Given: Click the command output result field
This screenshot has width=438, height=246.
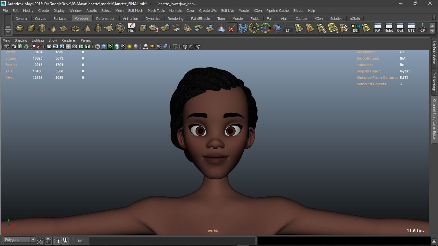Looking at the screenshot, I should pyautogui.click(x=343, y=241).
